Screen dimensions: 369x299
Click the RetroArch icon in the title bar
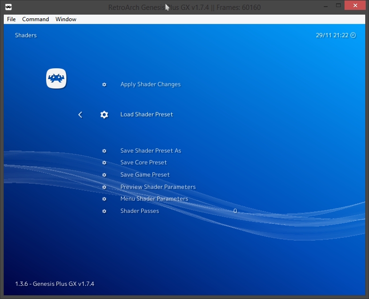point(8,7)
